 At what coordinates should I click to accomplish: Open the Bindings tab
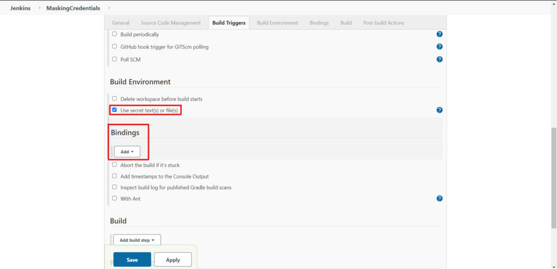click(x=319, y=23)
